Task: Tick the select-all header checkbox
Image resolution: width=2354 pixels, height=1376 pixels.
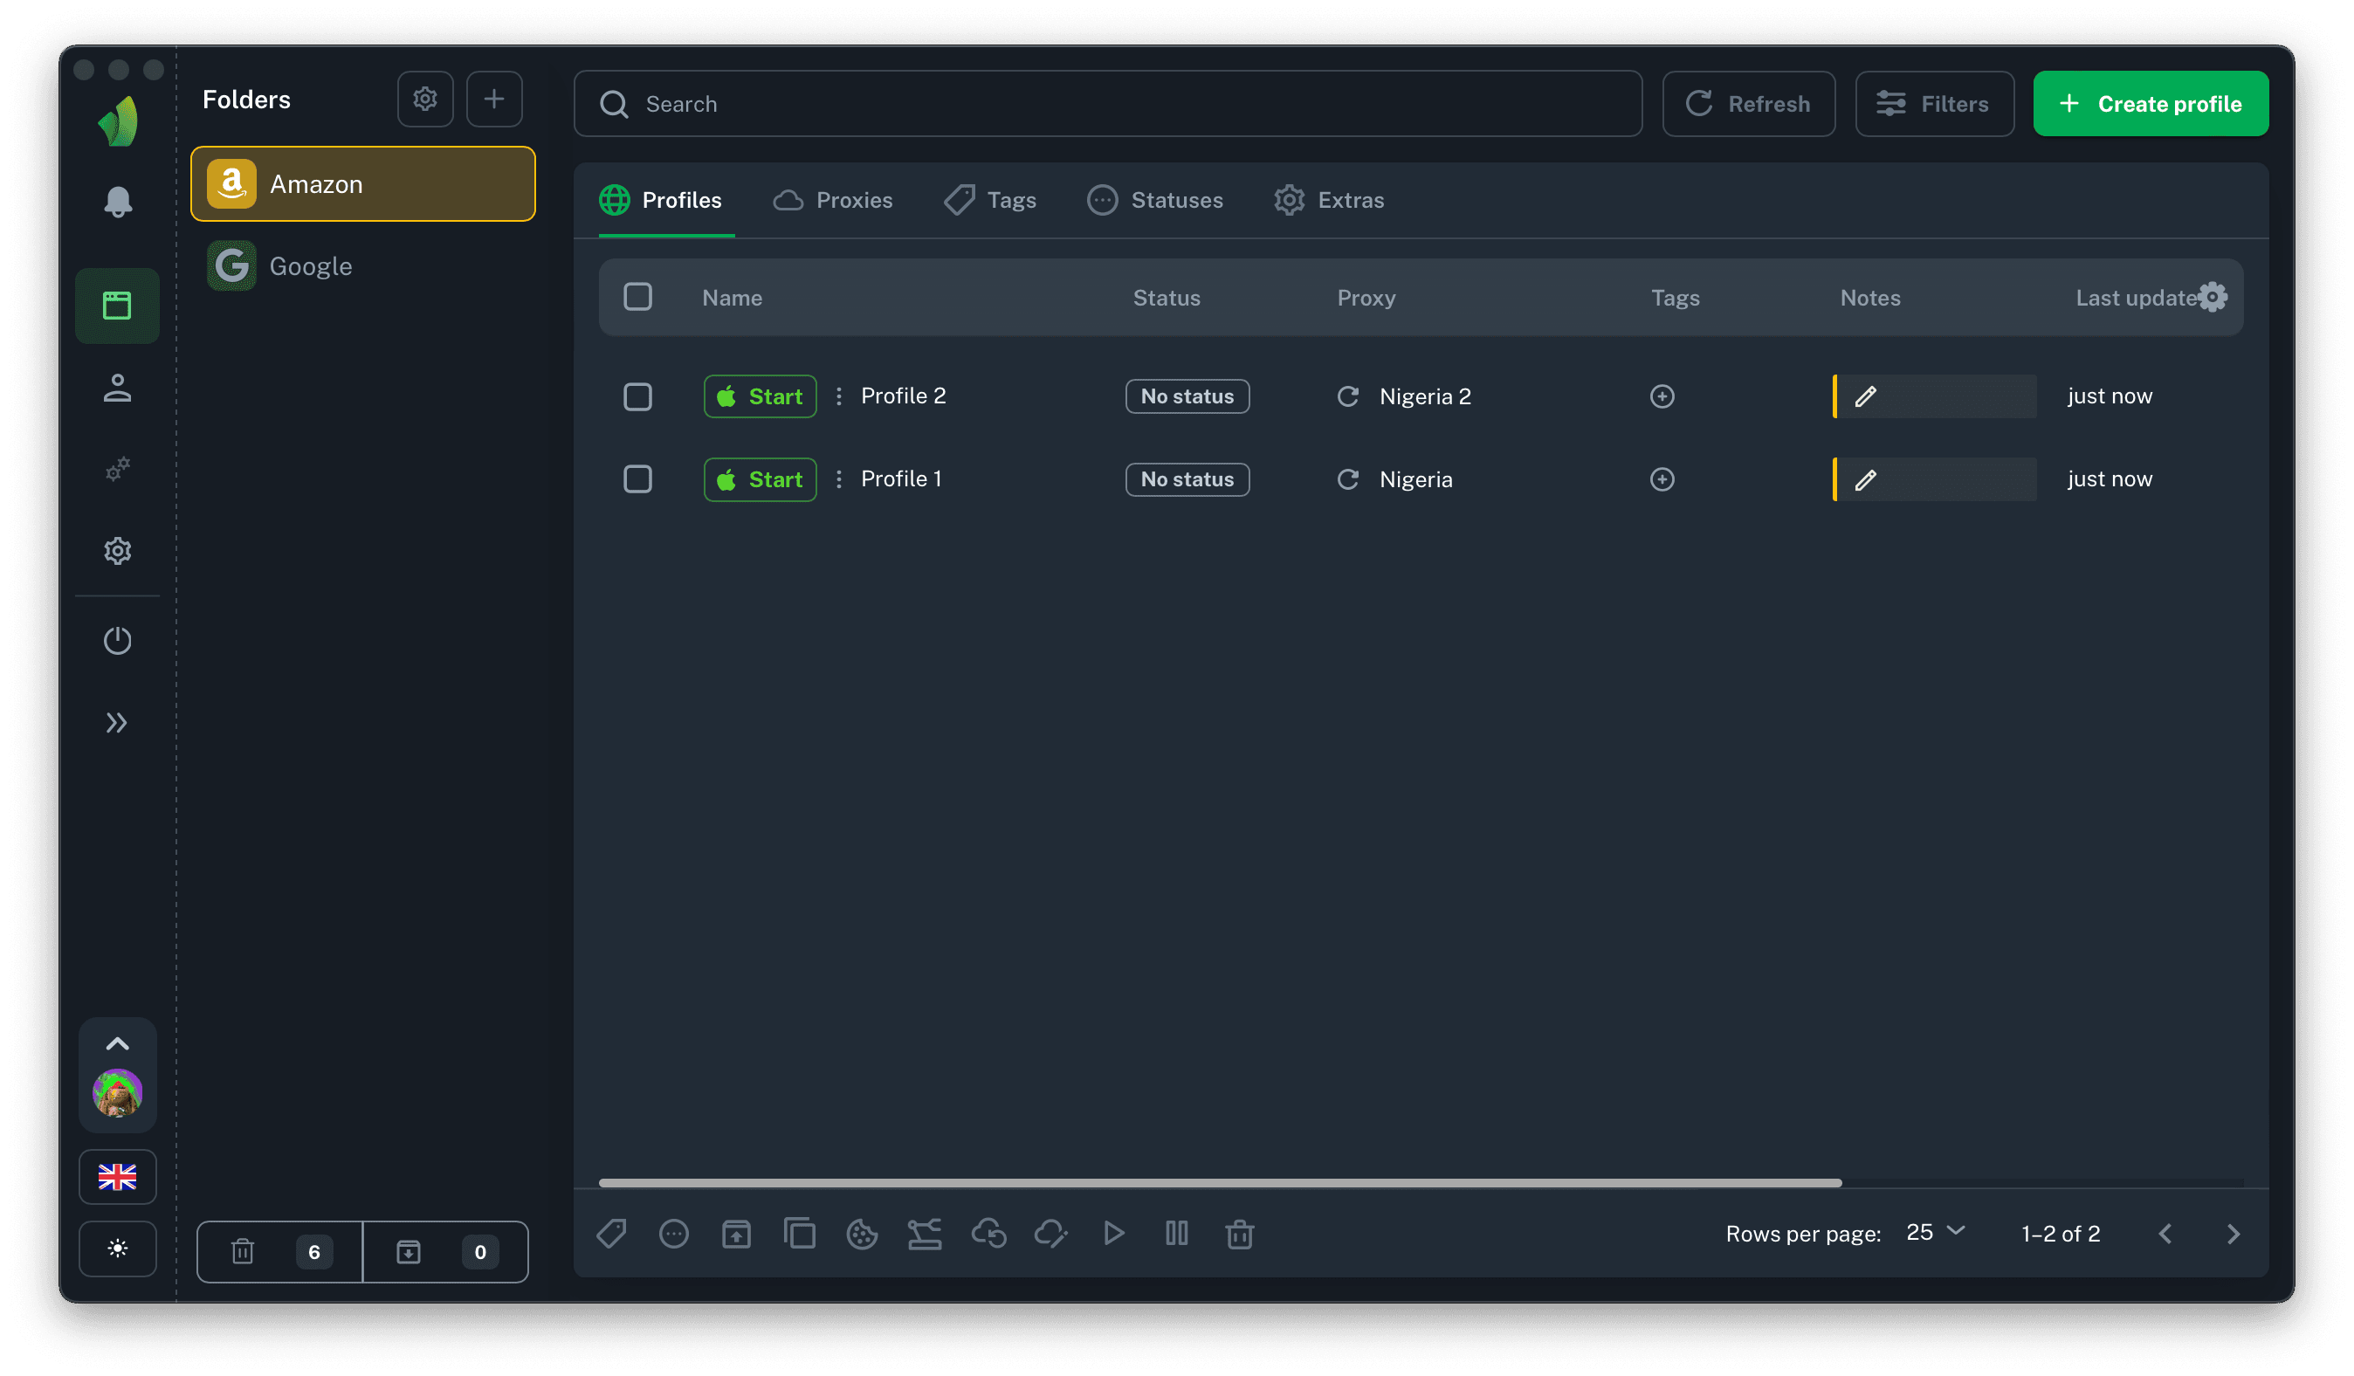Action: [x=638, y=297]
